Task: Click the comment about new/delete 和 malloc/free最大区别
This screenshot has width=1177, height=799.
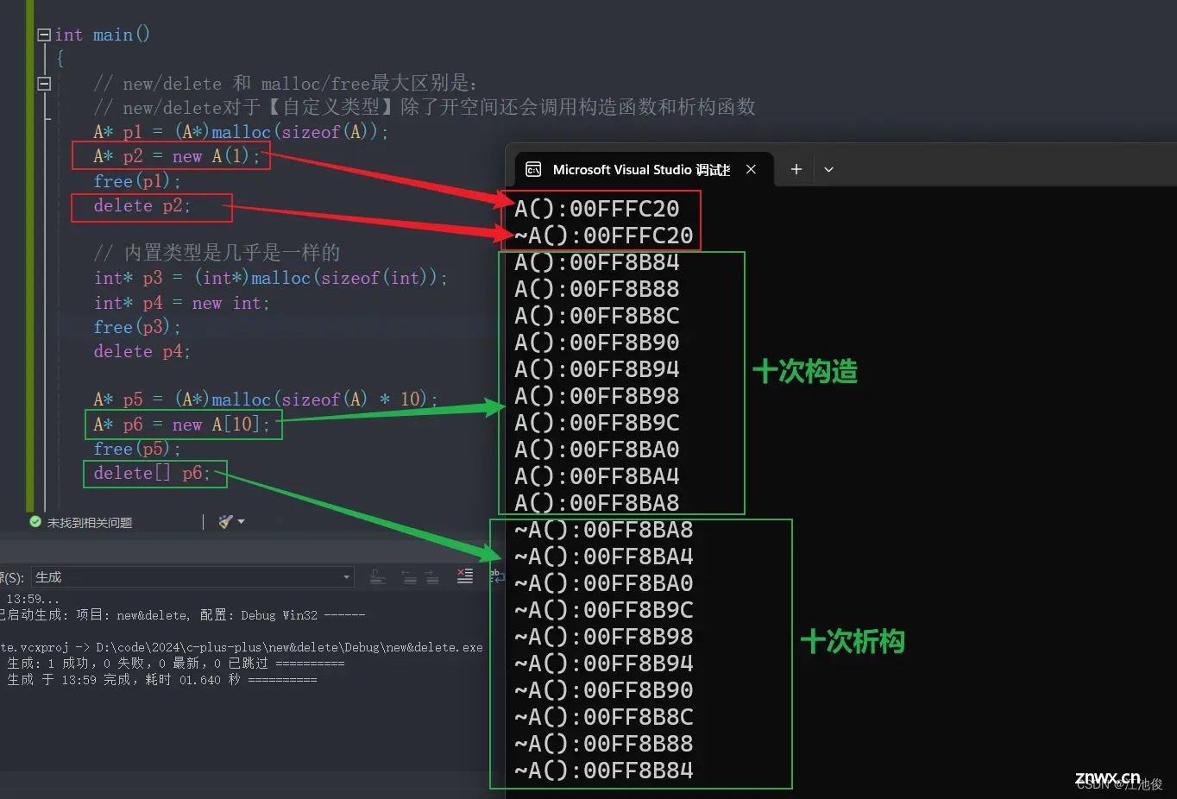Action: coord(286,84)
